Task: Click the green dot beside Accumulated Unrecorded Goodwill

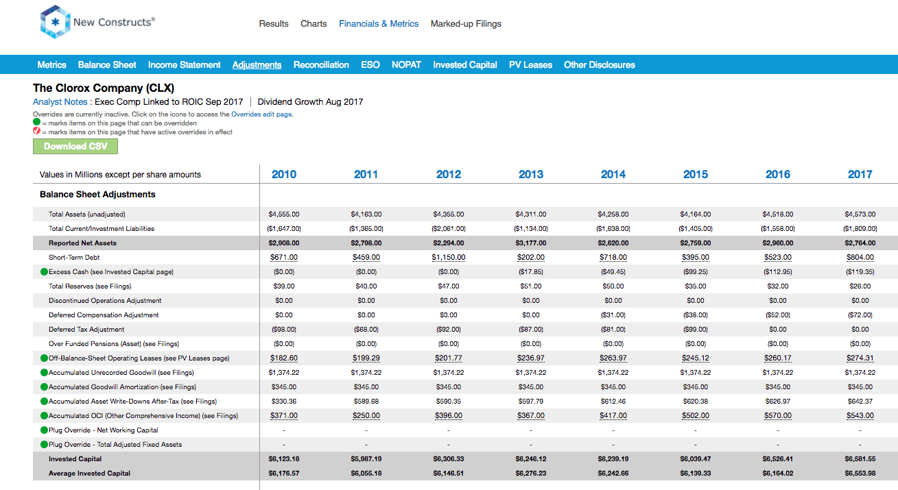Action: point(44,373)
